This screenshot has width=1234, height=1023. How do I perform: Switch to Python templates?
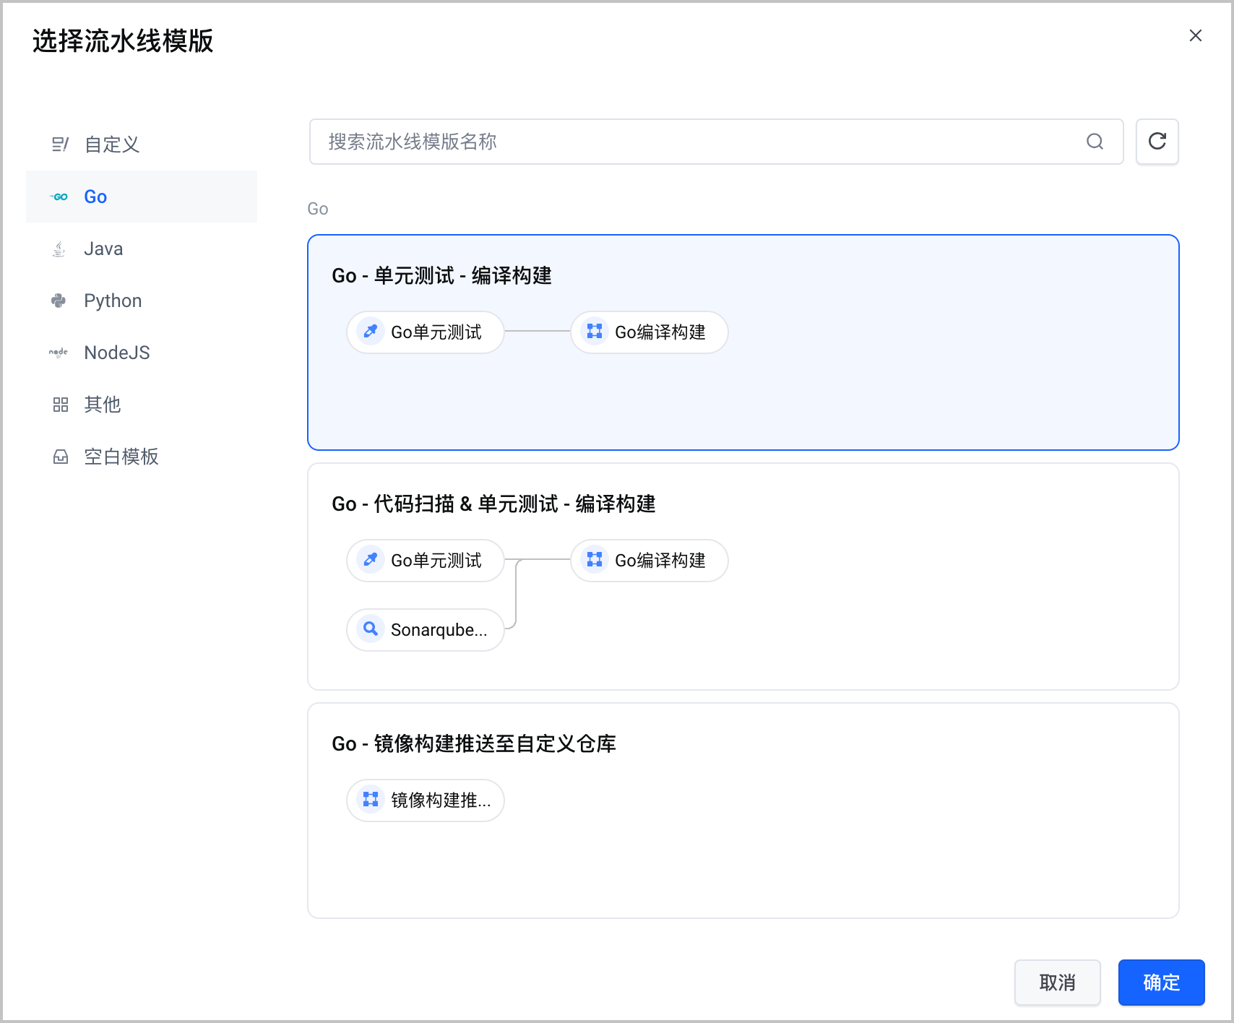click(142, 301)
